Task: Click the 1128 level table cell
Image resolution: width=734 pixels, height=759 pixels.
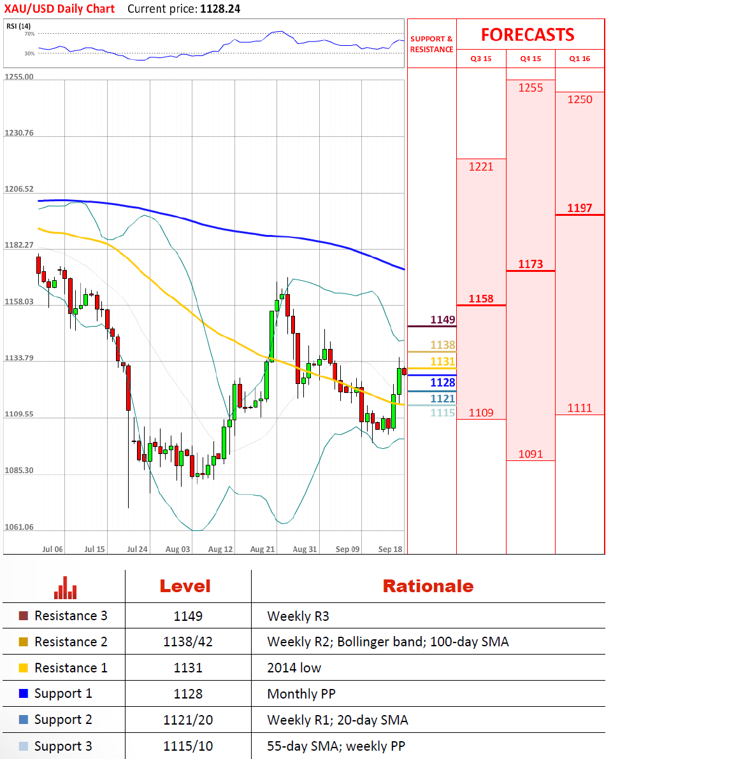Action: tap(188, 693)
